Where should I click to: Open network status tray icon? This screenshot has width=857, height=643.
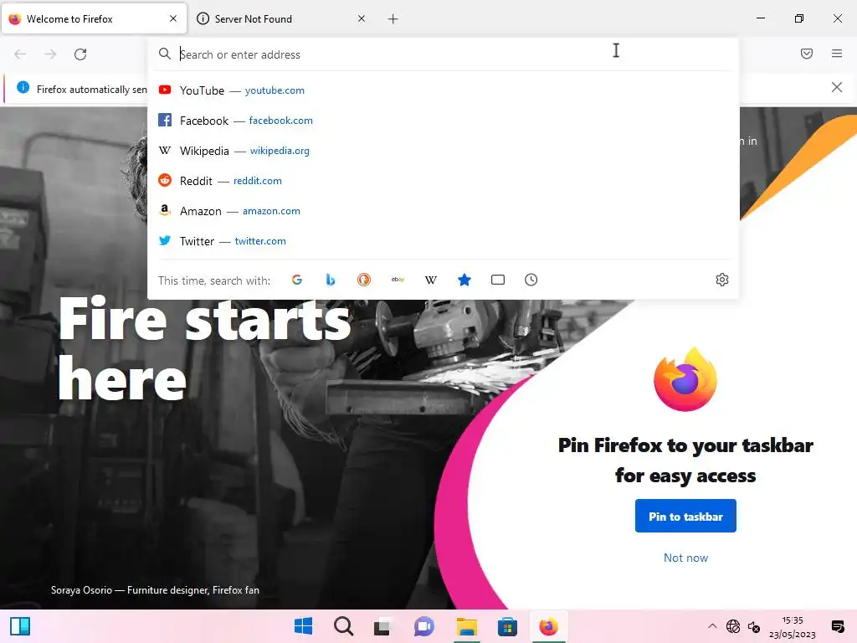(733, 626)
